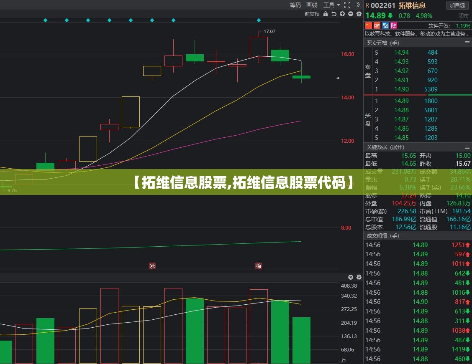Click the trade row with volume 1419
The width and height of the screenshot is (472, 364).
418,349
